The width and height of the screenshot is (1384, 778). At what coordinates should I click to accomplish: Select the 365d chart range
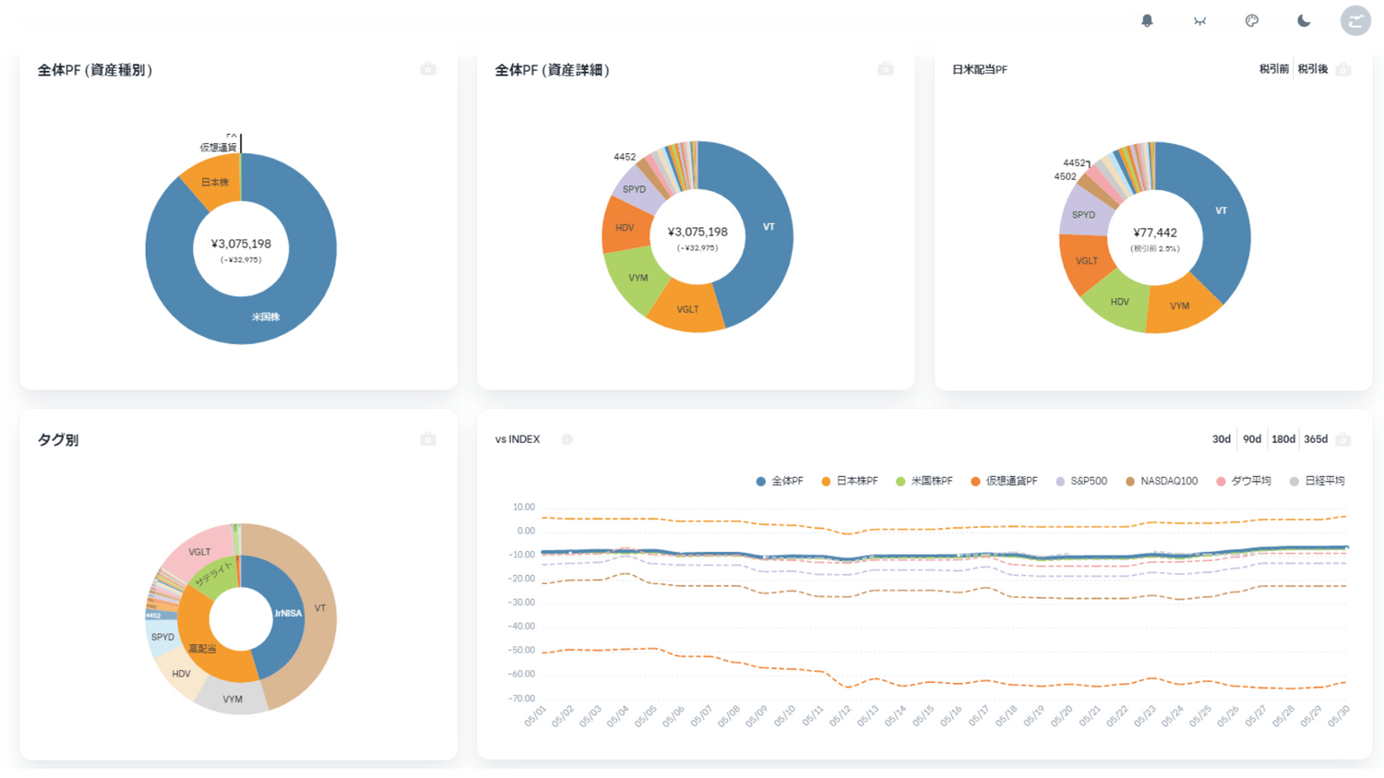(1315, 439)
